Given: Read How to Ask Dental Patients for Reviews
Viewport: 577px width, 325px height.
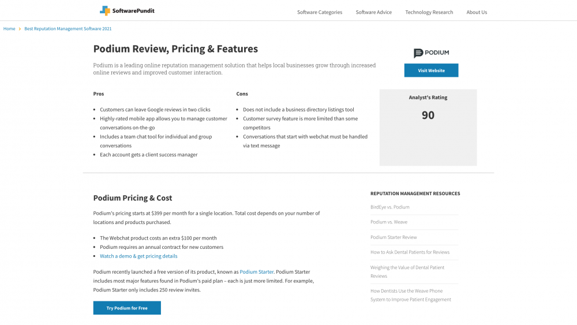Looking at the screenshot, I should pos(410,252).
